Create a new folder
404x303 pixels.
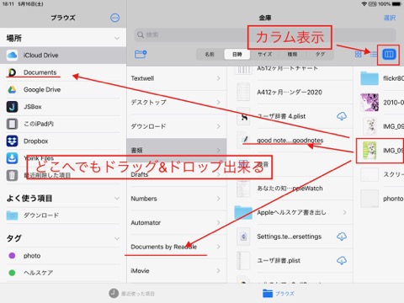(x=141, y=54)
